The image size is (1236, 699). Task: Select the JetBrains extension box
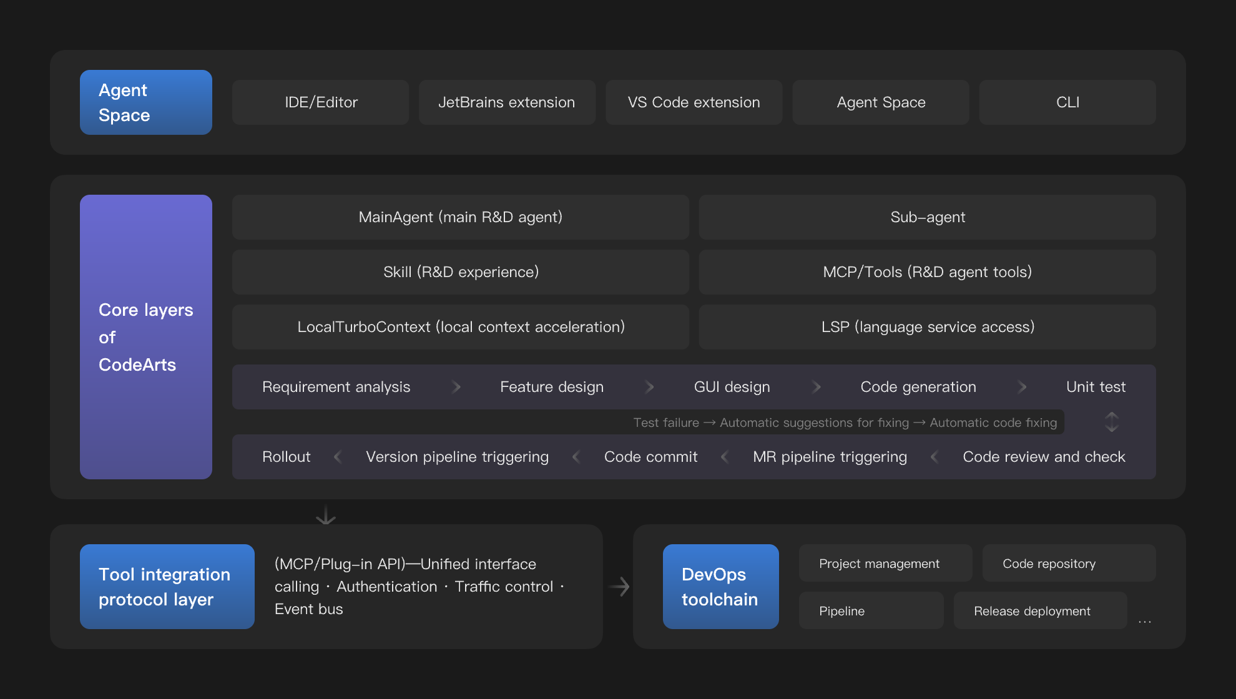point(507,102)
